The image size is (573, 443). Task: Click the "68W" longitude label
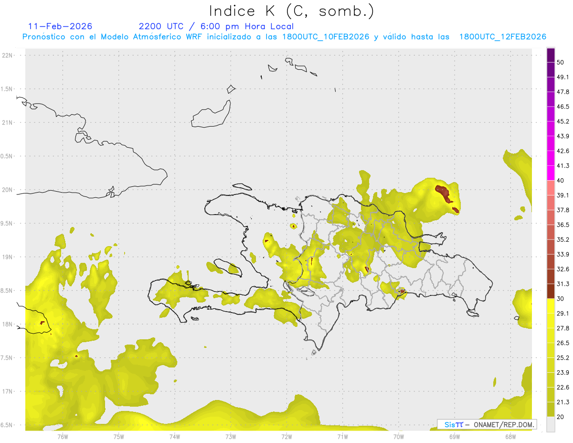pos(510,436)
